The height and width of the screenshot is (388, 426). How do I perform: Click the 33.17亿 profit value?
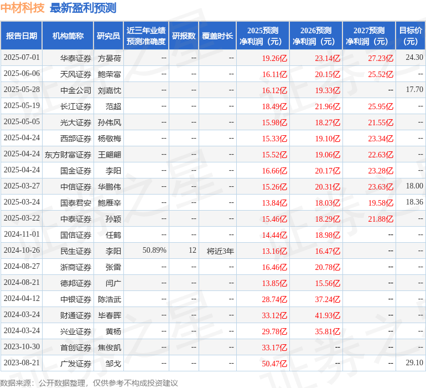tap(274, 348)
